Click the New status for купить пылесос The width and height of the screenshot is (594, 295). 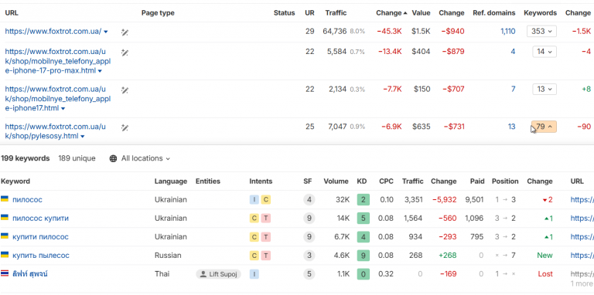click(544, 256)
